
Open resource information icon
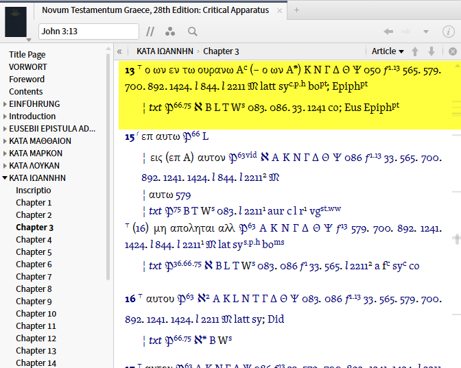tap(449, 32)
